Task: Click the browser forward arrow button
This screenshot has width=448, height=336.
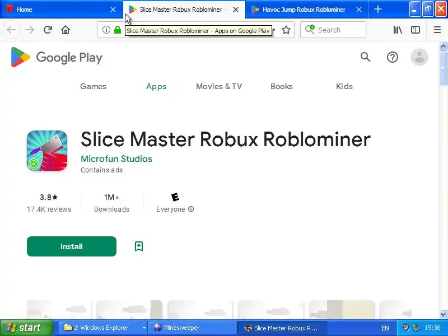Action: pos(30,30)
